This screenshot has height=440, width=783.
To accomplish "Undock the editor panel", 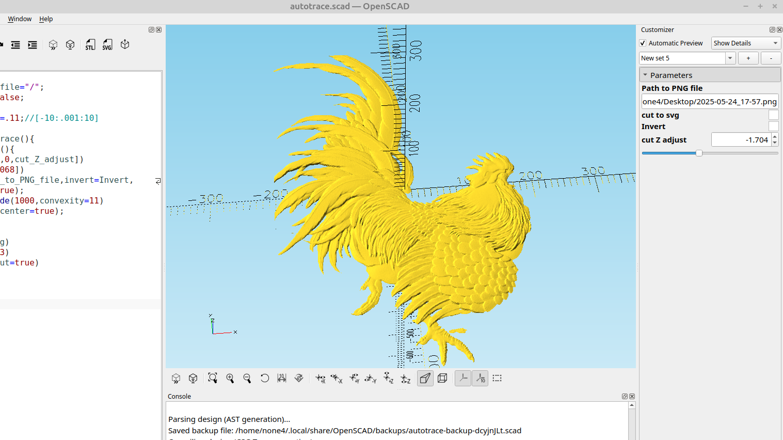I will (151, 30).
